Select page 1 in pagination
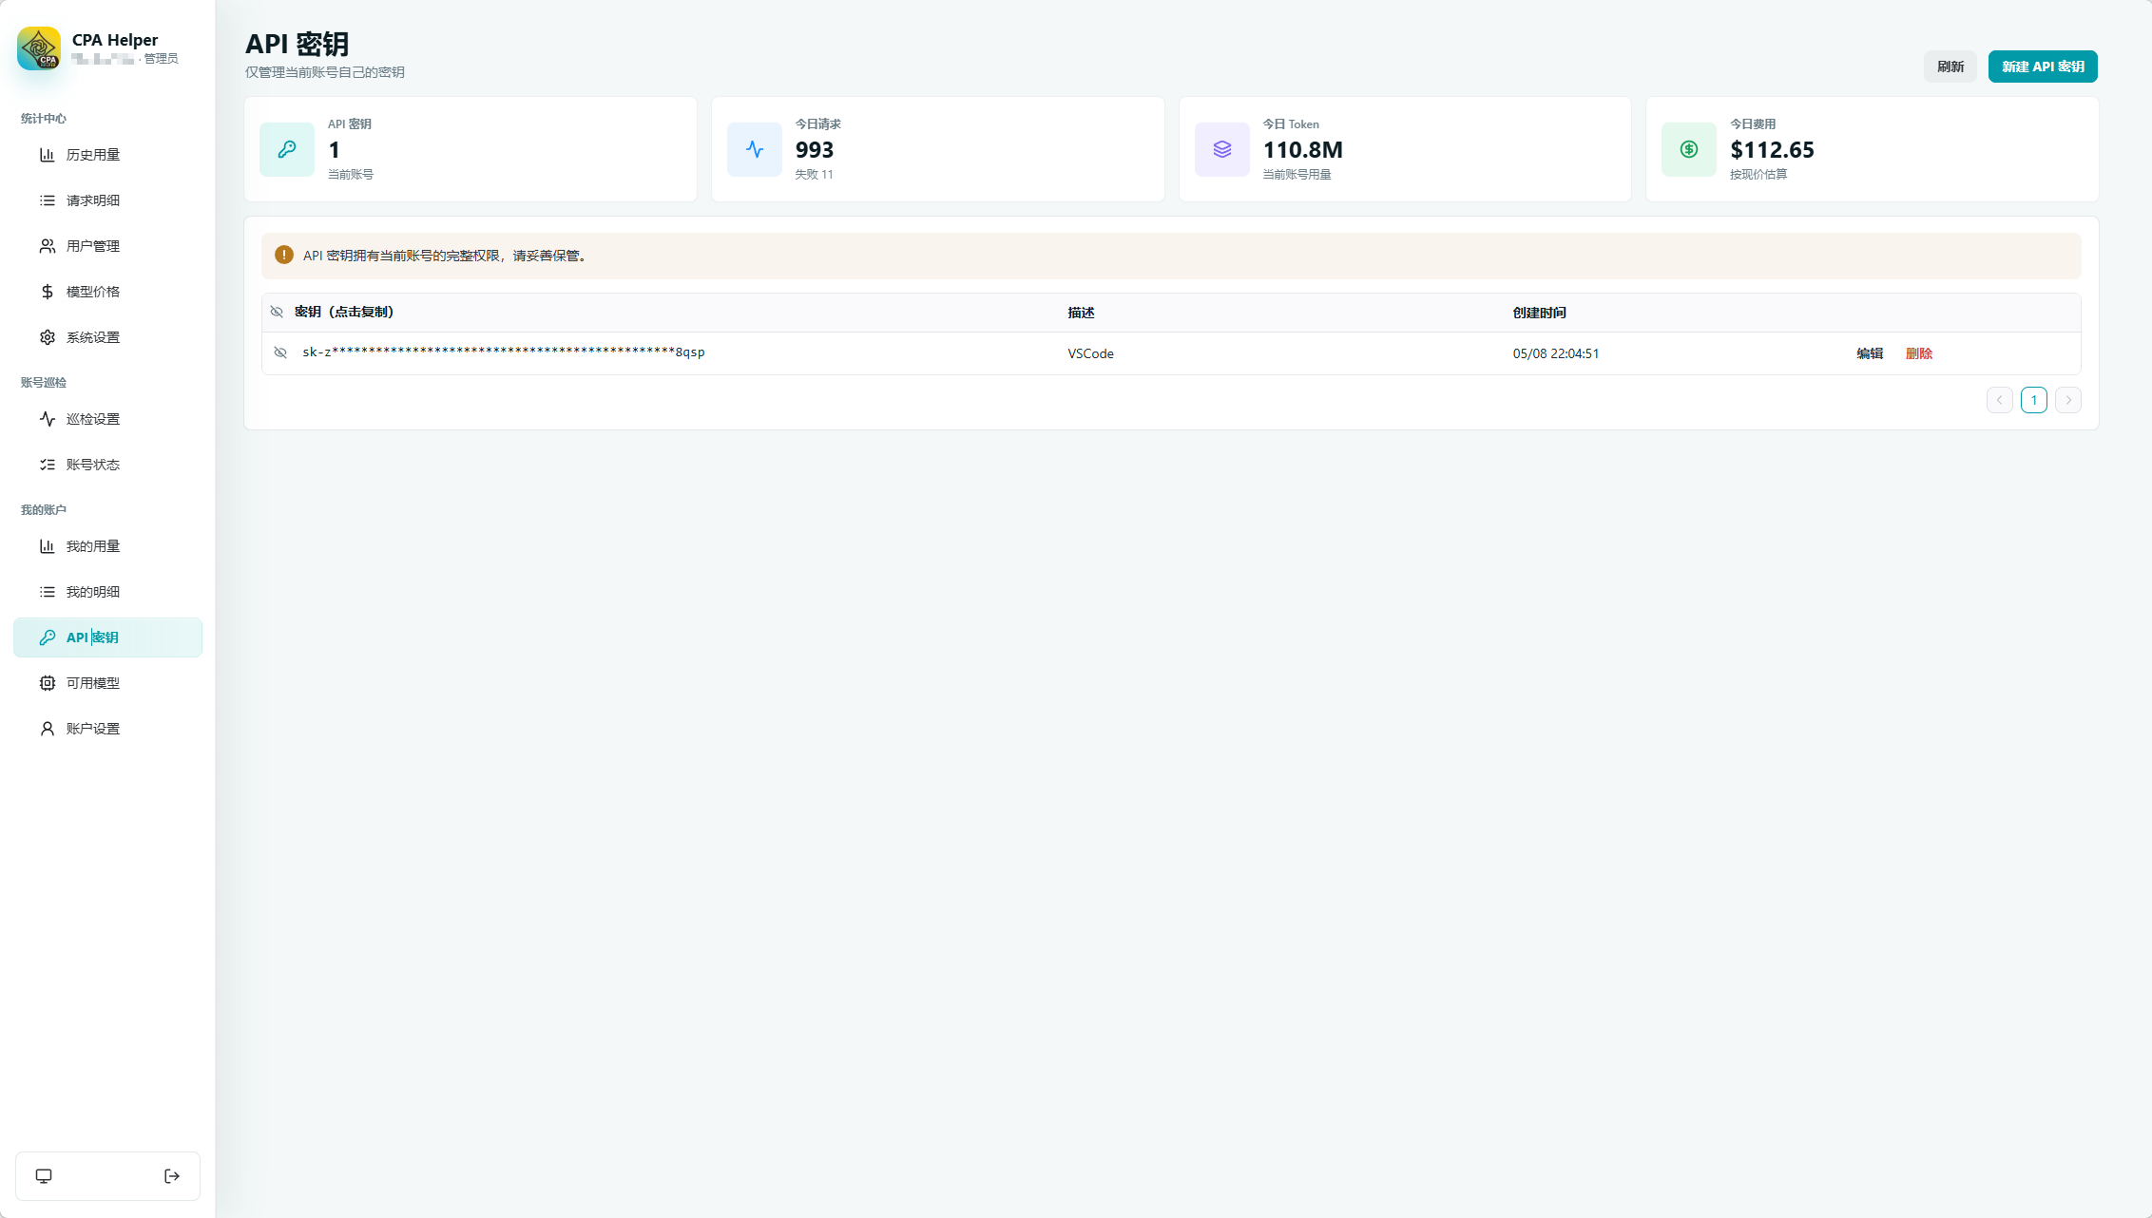The height and width of the screenshot is (1218, 2152). [x=2034, y=400]
